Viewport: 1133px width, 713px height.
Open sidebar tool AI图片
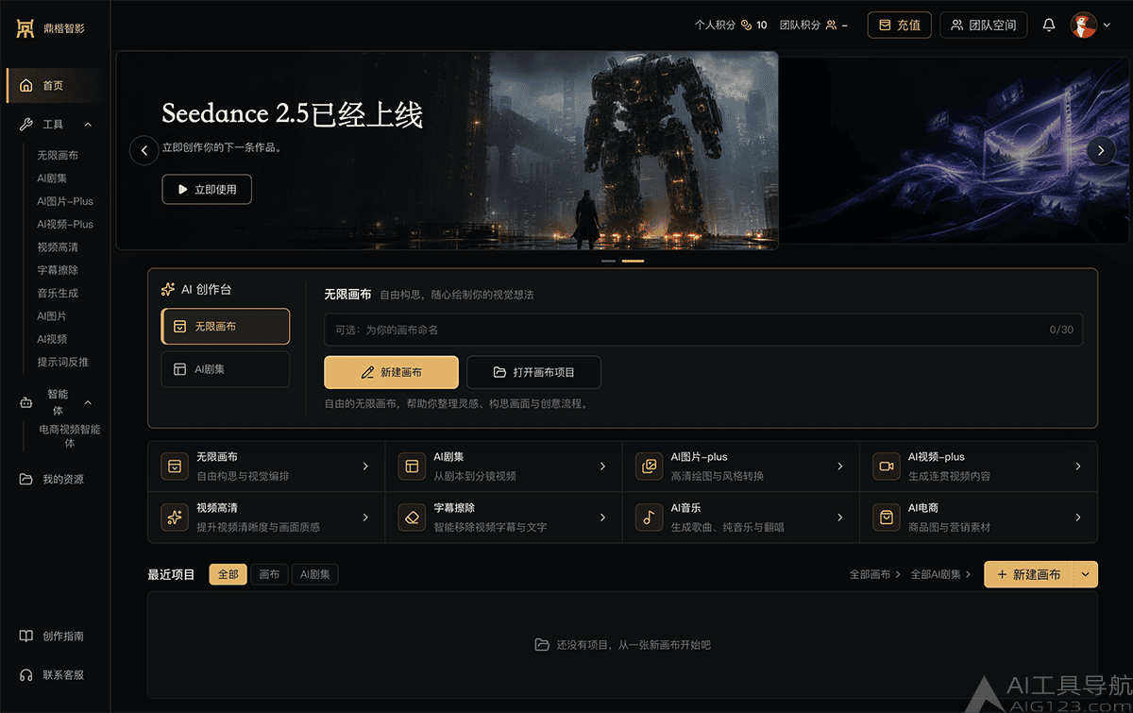click(52, 316)
